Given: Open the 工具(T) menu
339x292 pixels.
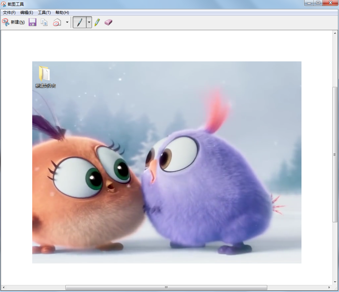Looking at the screenshot, I should (x=44, y=13).
